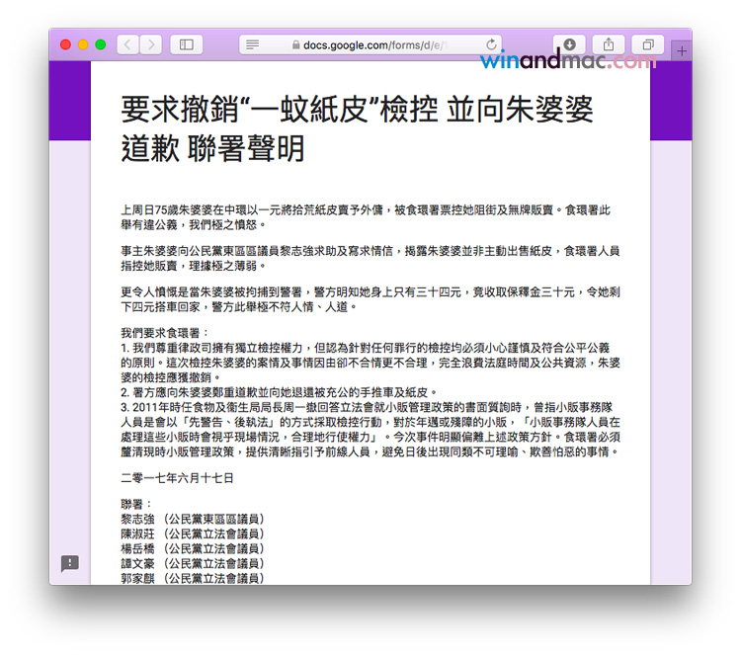This screenshot has height=655, width=741.
Task: Open a new tab with plus button
Action: pyautogui.click(x=681, y=50)
